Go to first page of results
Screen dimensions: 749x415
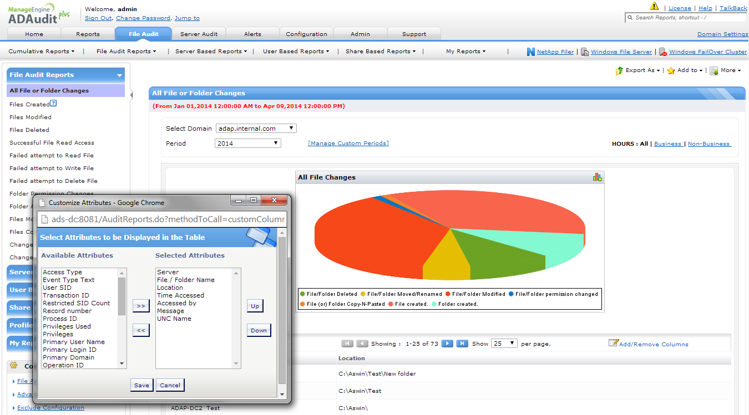pyautogui.click(x=347, y=344)
